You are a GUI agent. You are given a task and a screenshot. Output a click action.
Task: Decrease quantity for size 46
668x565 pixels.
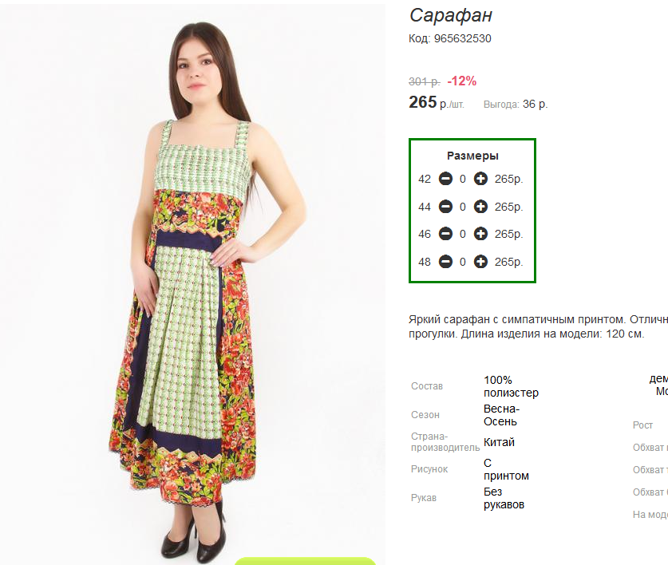[445, 234]
